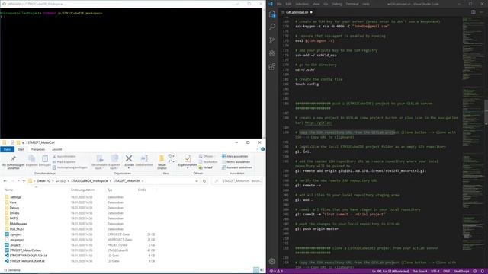The height and width of the screenshot is (274, 488).
Task: Click the Löschen (delete) icon in File Explorer ribbon
Action: [129, 158]
